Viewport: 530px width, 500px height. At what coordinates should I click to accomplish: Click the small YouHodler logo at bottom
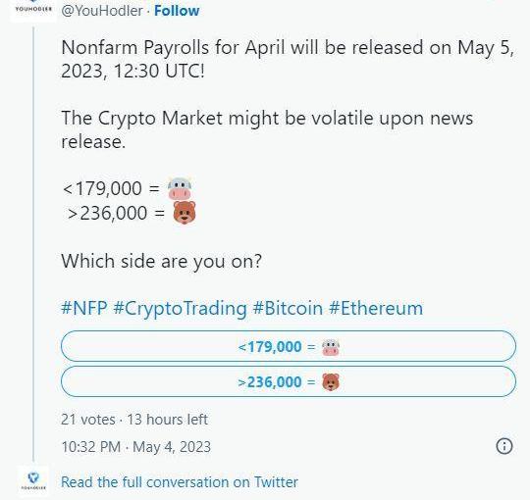pos(33,482)
